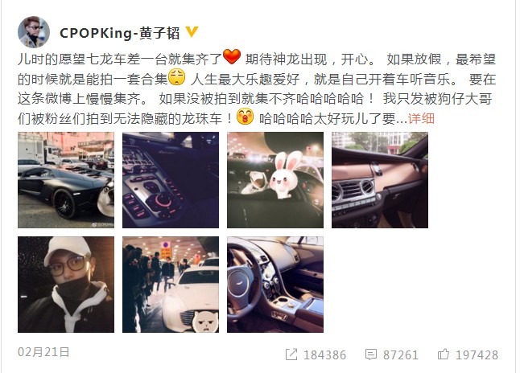520x373 pixels.
Task: Click the 197428 likes count
Action: (x=477, y=355)
